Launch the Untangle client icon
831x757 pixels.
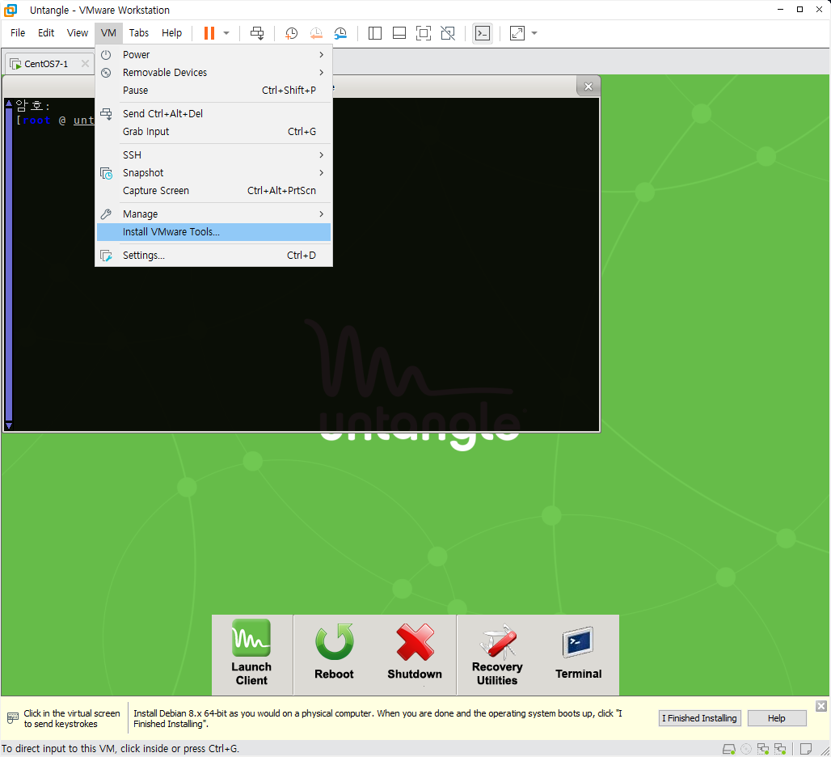tap(251, 653)
